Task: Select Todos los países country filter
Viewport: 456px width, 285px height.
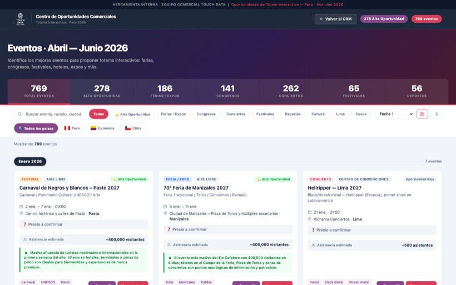Action: 36,129
